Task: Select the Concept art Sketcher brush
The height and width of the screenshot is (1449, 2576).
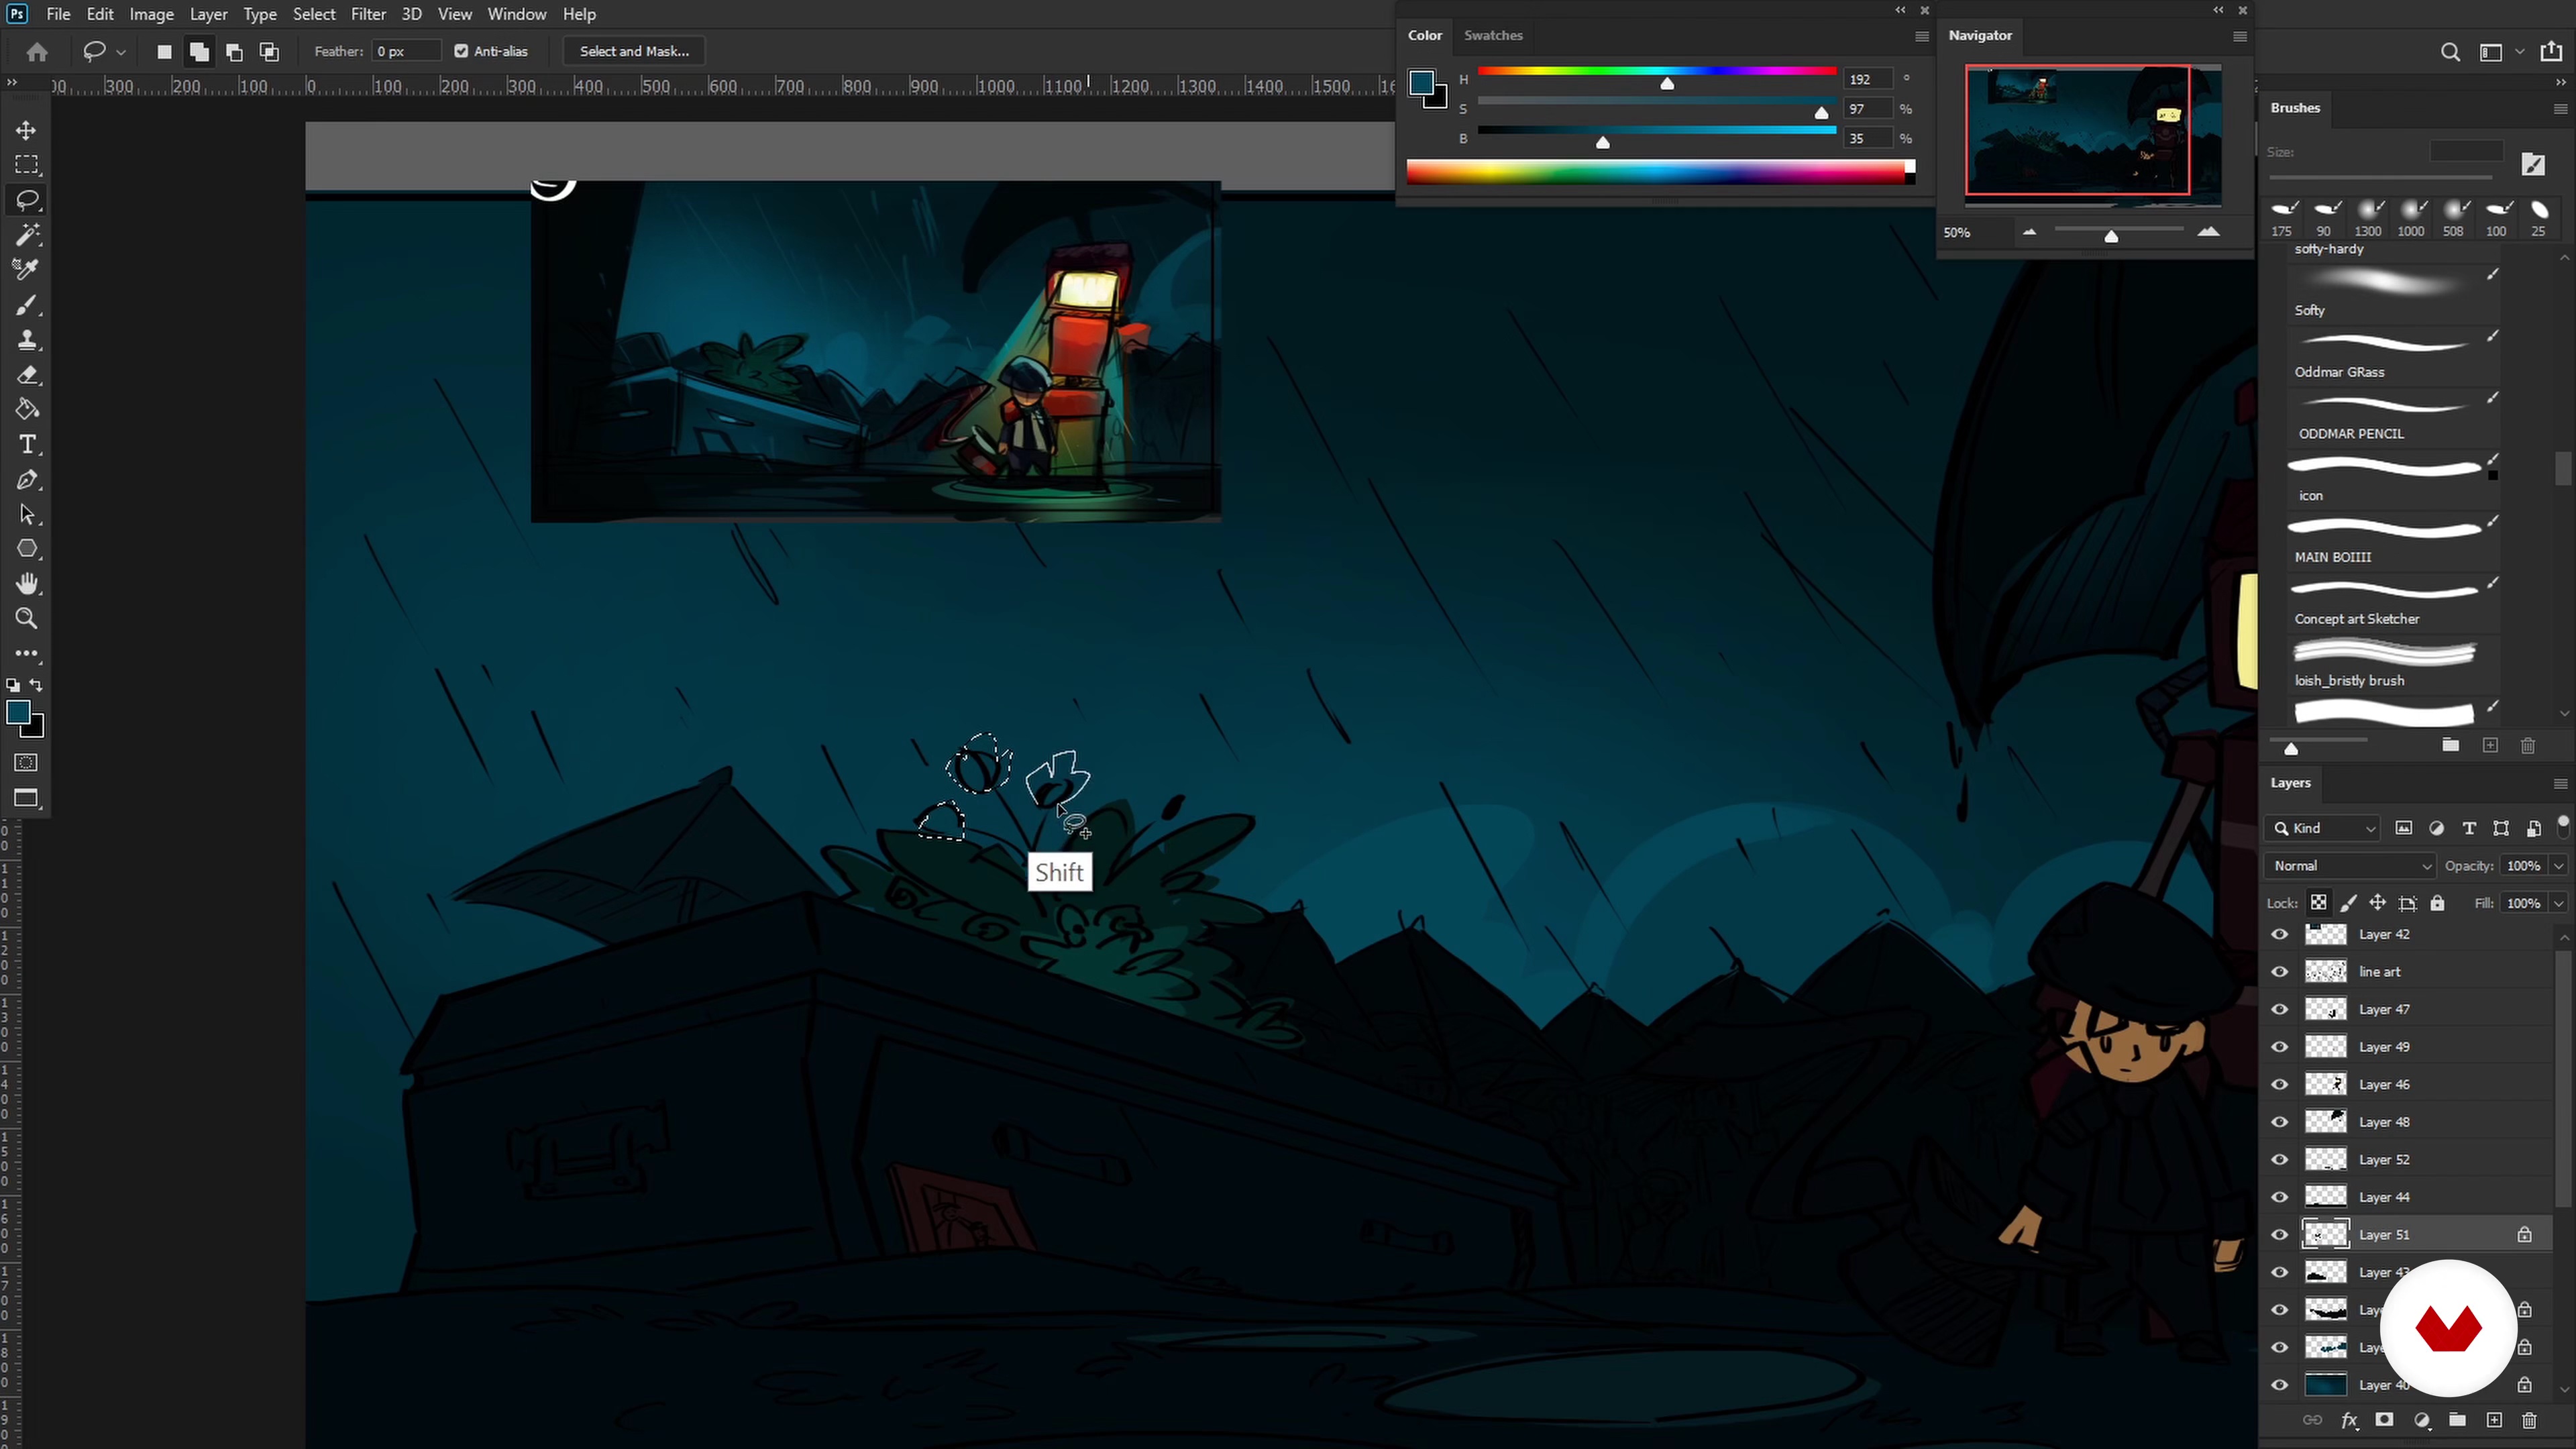Action: click(x=2394, y=604)
